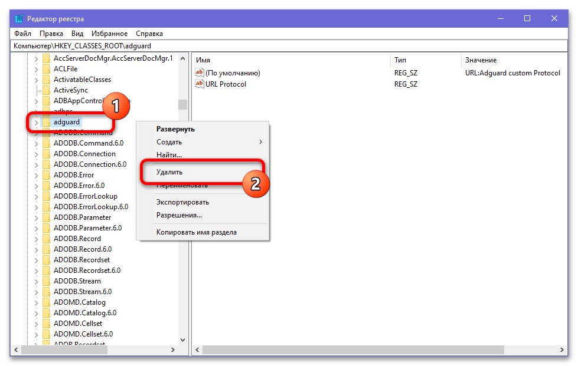Screen dimensions: 578x366
Task: Click the ADODB.Connection folder icon
Action: (46, 154)
